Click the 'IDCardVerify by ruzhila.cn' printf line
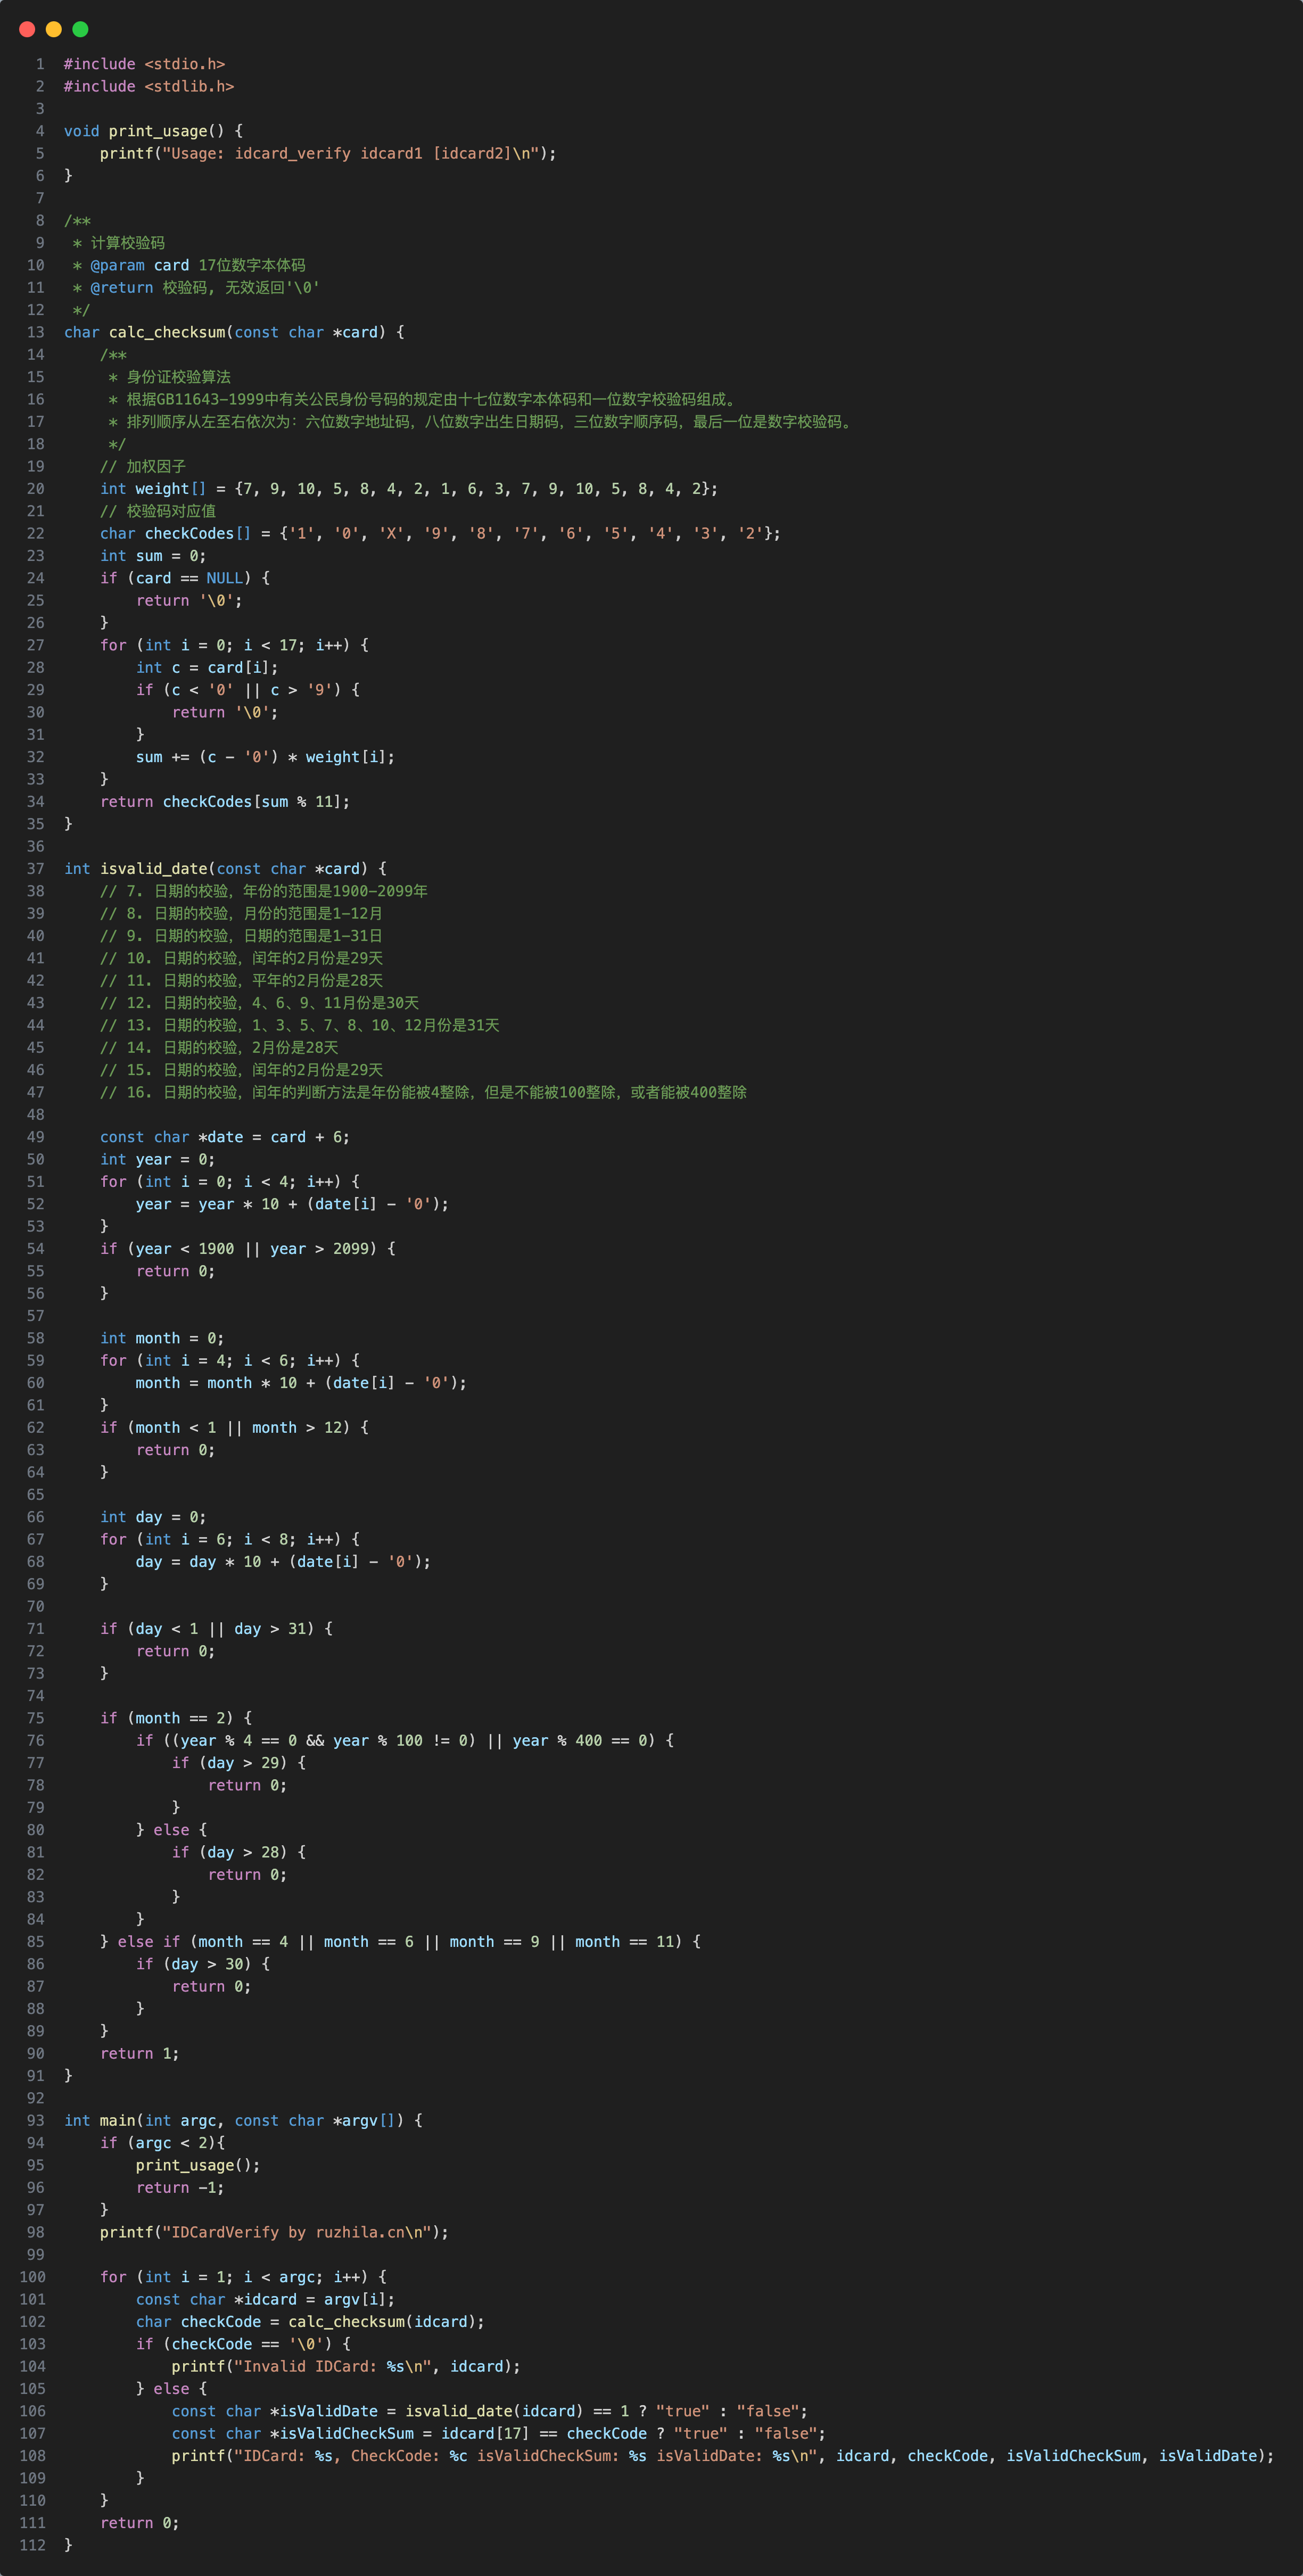The height and width of the screenshot is (2576, 1303). point(274,2232)
